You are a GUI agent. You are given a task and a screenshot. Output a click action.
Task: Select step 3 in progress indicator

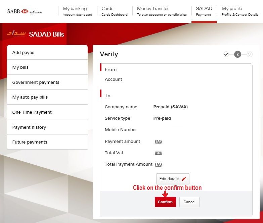coord(249,54)
